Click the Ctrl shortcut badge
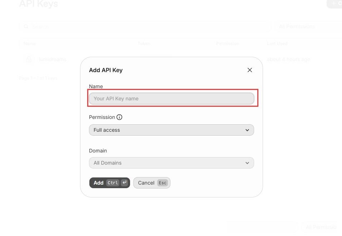The height and width of the screenshot is (236, 342). tap(113, 183)
